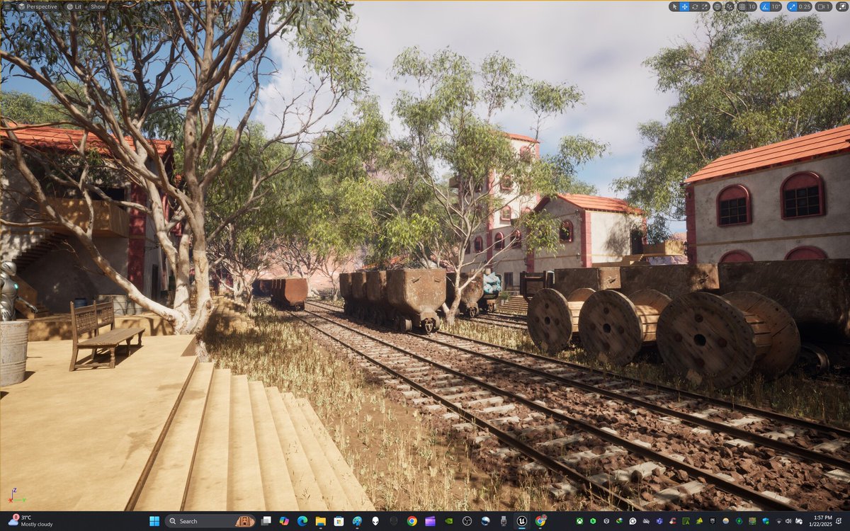Image resolution: width=850 pixels, height=531 pixels.
Task: Toggle scale snapping
Action: (793, 6)
